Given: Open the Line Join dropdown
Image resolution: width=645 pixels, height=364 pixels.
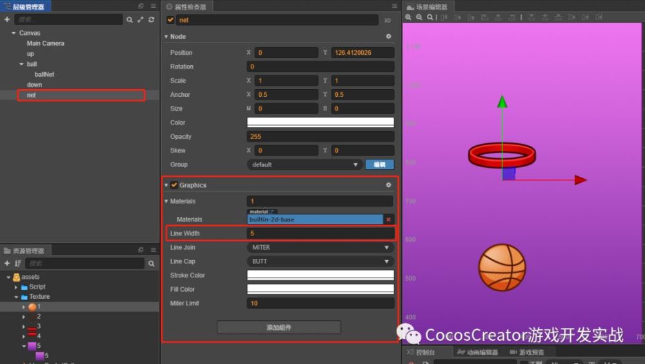Looking at the screenshot, I should (x=321, y=247).
